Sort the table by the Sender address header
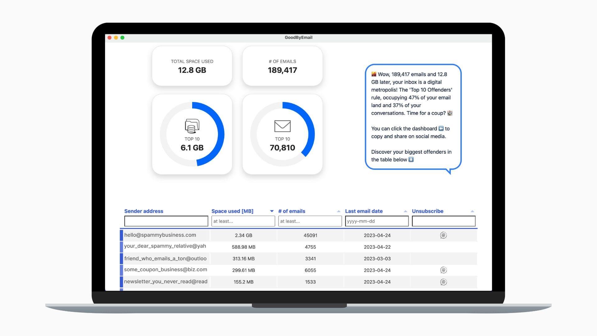The image size is (597, 336). click(144, 211)
